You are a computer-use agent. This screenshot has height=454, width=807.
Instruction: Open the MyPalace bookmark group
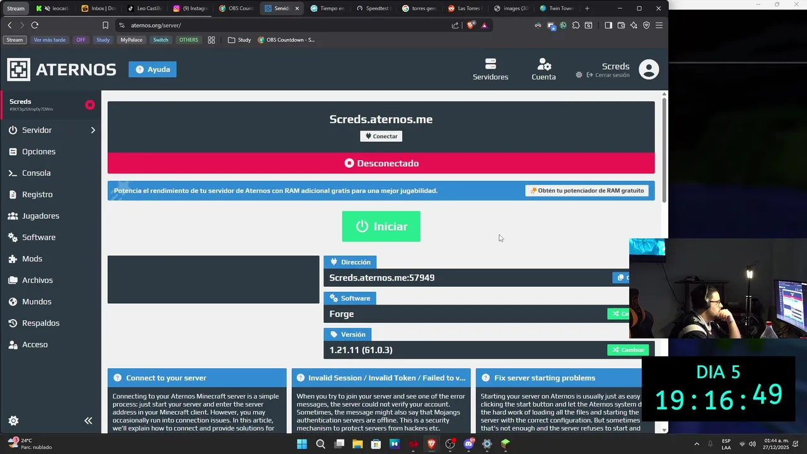click(131, 40)
